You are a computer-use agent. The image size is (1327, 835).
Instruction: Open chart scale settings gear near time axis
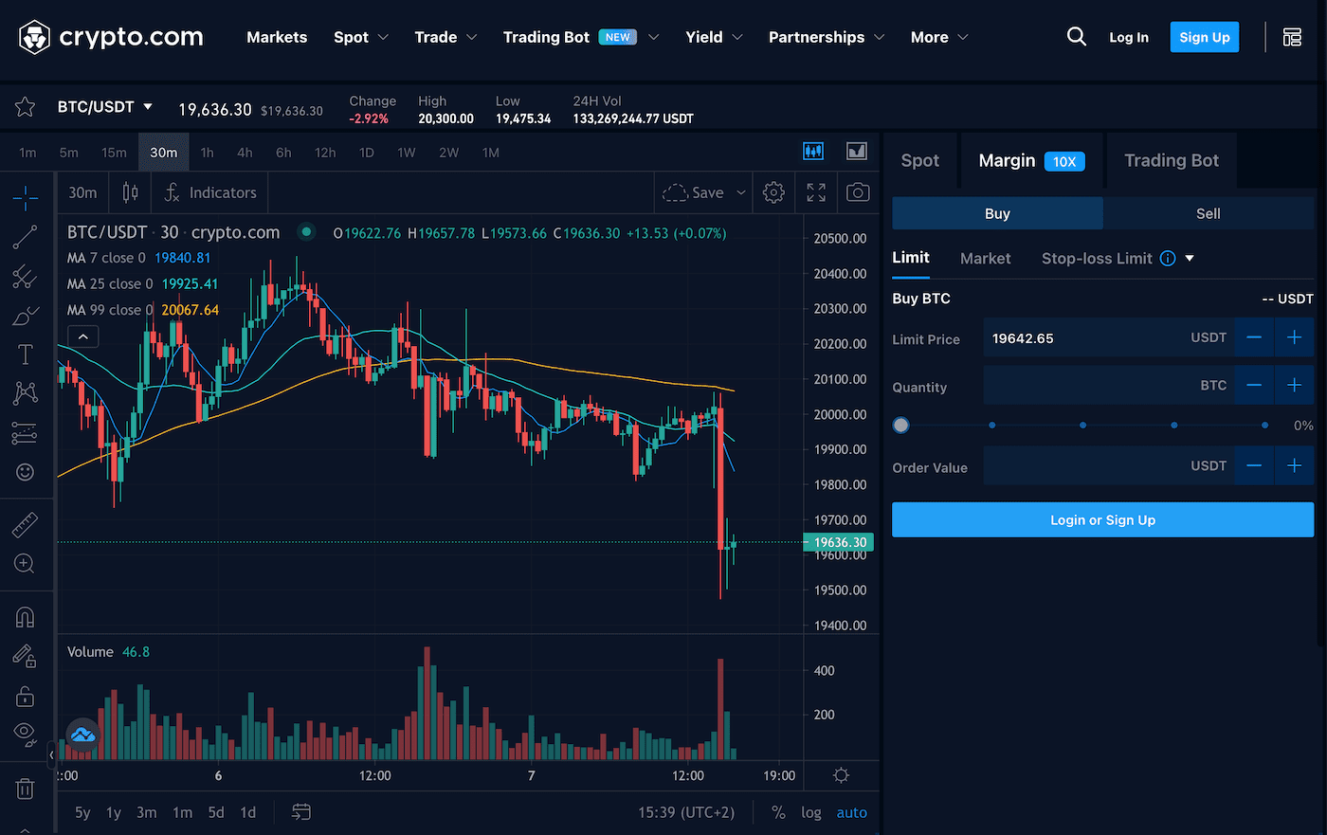click(841, 775)
